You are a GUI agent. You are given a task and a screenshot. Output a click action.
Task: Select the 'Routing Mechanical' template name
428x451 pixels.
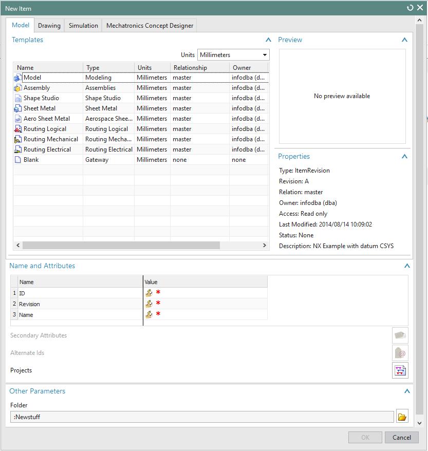[x=51, y=139]
